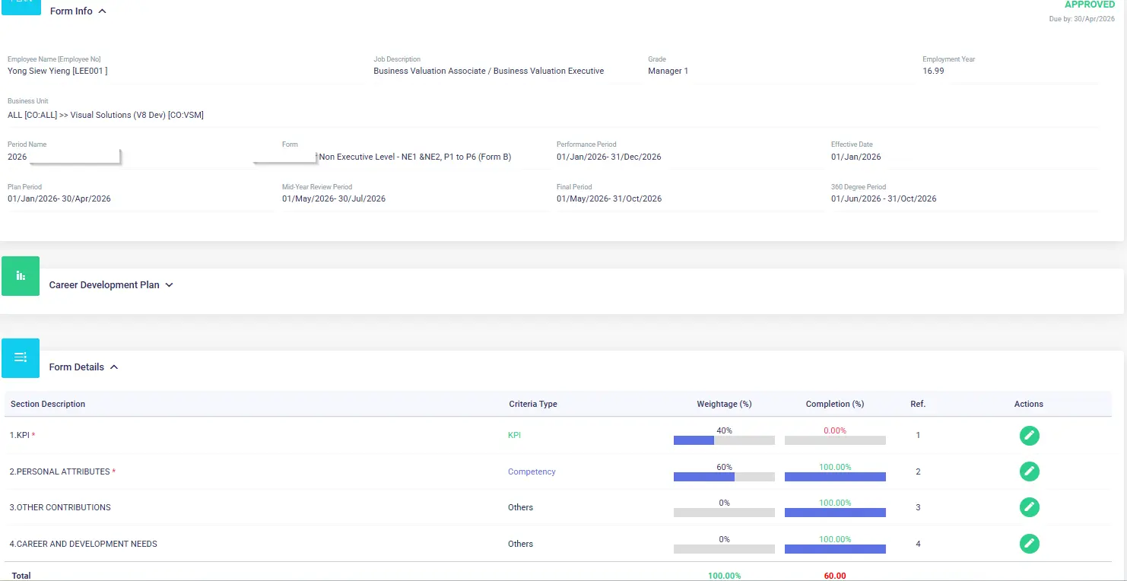Image resolution: width=1127 pixels, height=581 pixels.
Task: Expand the Career Development Plan section
Action: pos(169,285)
